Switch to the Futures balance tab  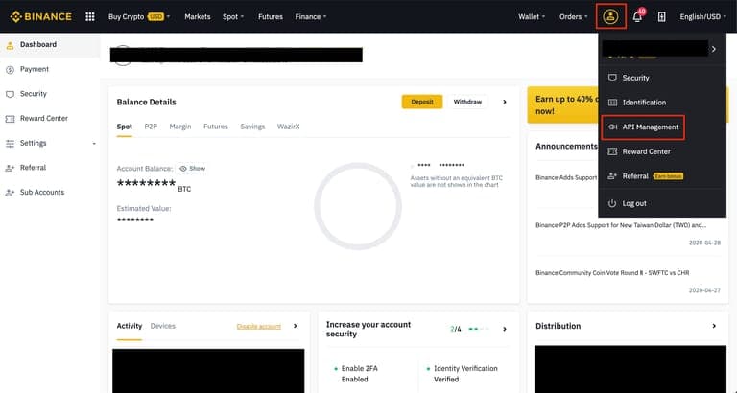[216, 127]
